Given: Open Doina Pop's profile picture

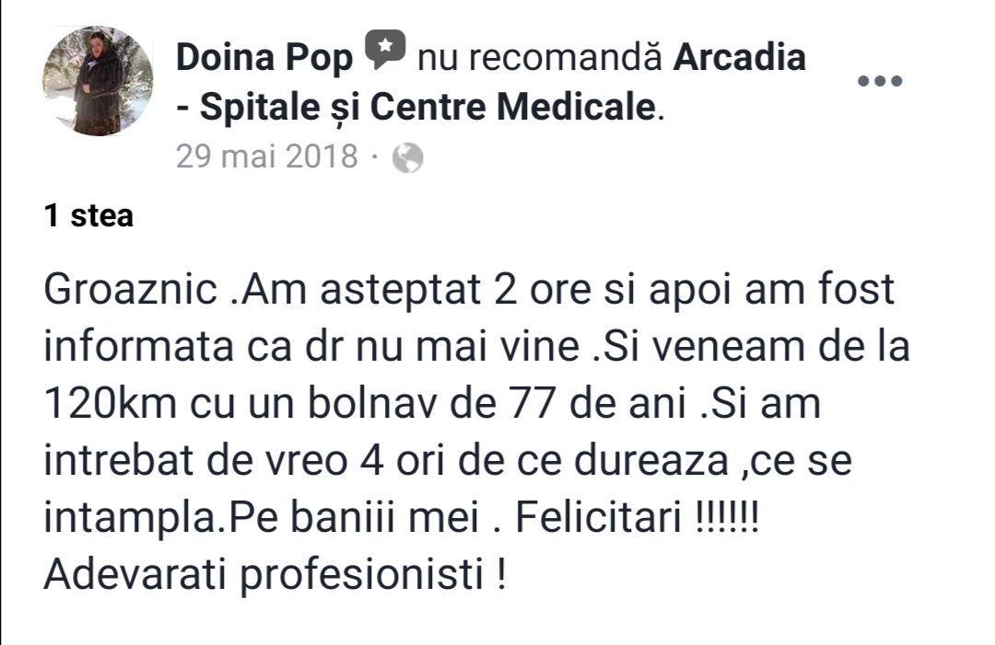Looking at the screenshot, I should [98, 81].
